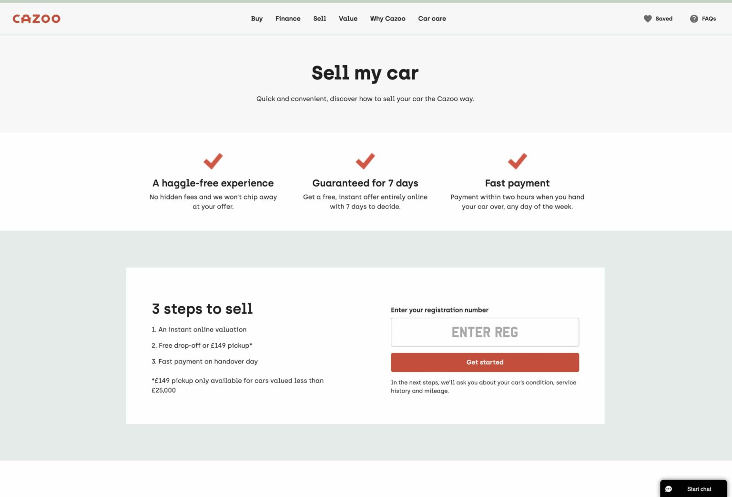Switch to the Finance section

pyautogui.click(x=288, y=19)
